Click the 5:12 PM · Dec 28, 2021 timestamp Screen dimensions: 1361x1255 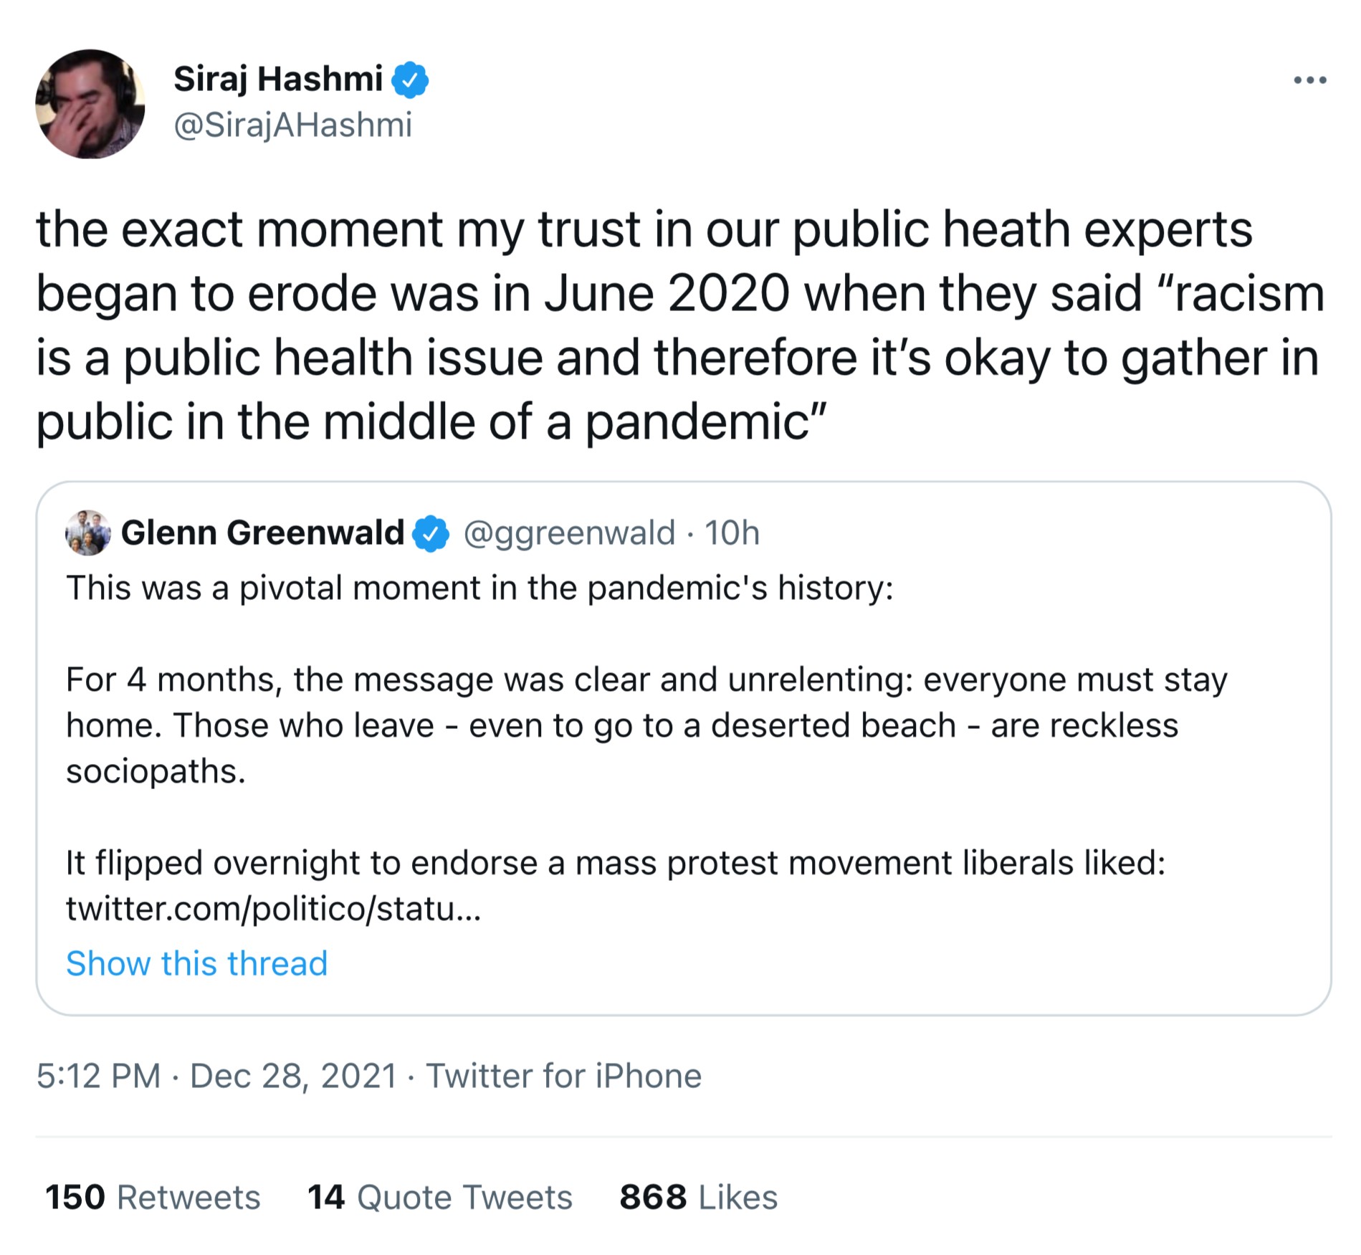click(216, 1076)
